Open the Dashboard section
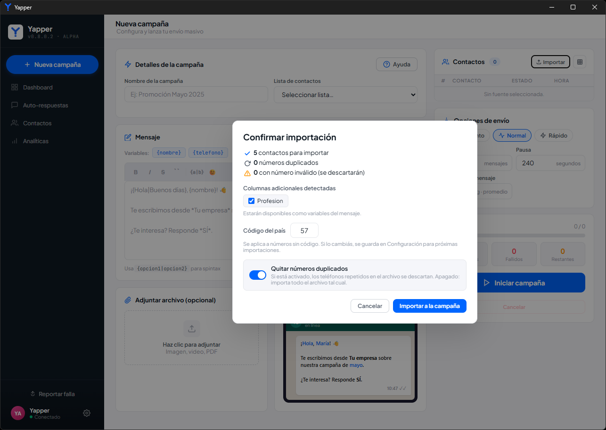The image size is (606, 430). (x=38, y=88)
